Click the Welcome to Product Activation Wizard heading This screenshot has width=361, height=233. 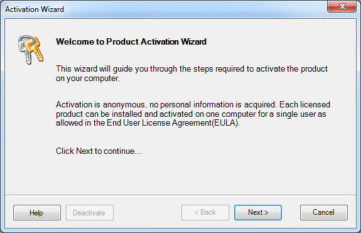131,41
